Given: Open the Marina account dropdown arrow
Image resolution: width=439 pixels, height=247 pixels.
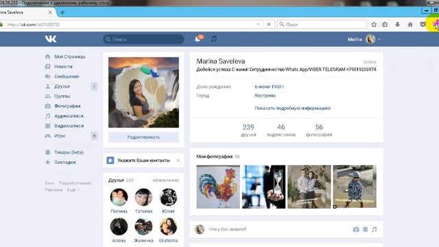Looking at the screenshot, I should tap(379, 40).
